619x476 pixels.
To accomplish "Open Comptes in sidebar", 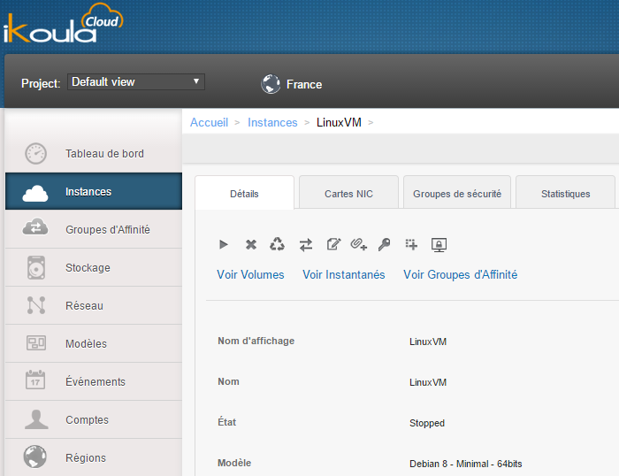I will coord(94,419).
